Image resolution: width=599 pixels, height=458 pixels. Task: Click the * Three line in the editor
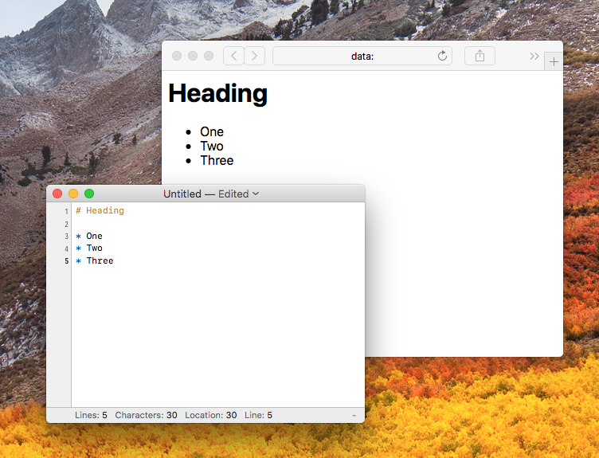pos(94,261)
